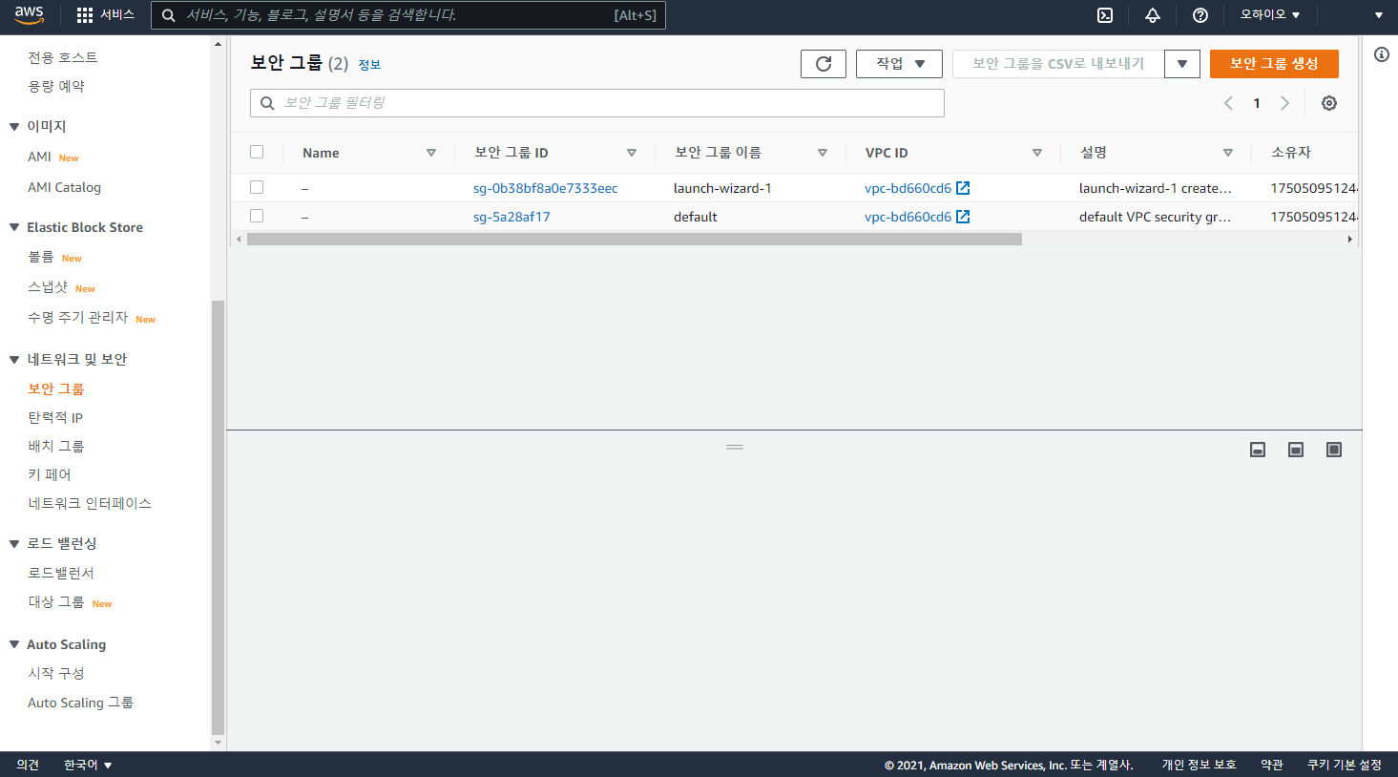Open the 한국어 language selector
Viewport: 1398px width, 777px height.
point(88,765)
